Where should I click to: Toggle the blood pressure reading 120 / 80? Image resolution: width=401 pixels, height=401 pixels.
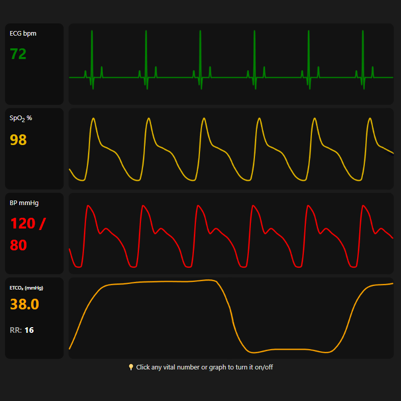28,234
